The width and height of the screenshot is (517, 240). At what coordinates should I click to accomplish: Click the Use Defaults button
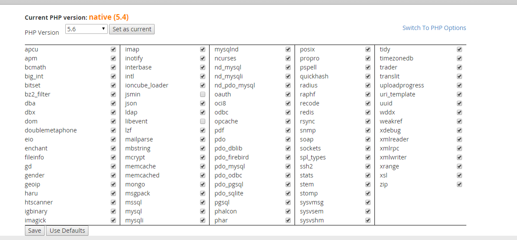[67, 231]
